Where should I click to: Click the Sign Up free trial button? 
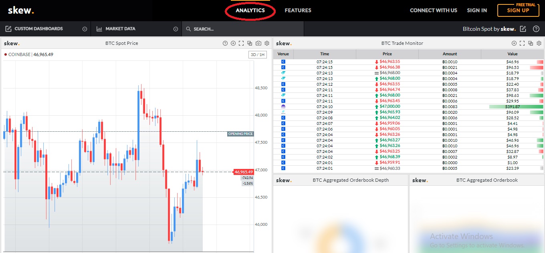click(518, 10)
